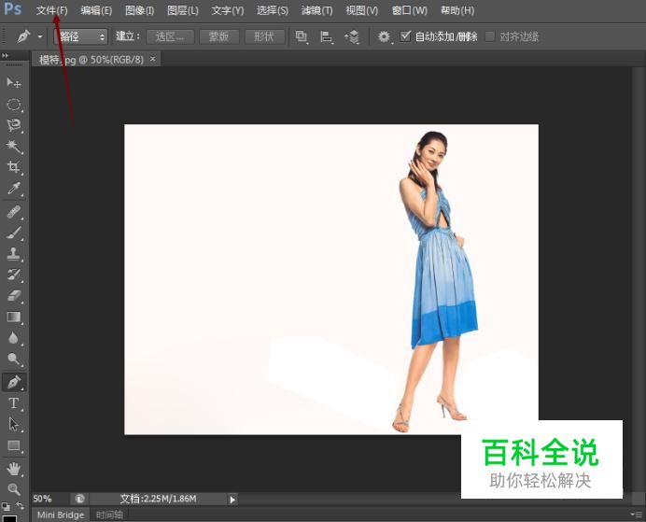The width and height of the screenshot is (646, 522).
Task: Select the Zoom tool
Action: click(x=14, y=489)
